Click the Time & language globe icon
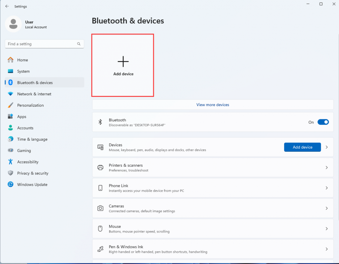Viewport: 339px width, 264px height. [x=10, y=139]
